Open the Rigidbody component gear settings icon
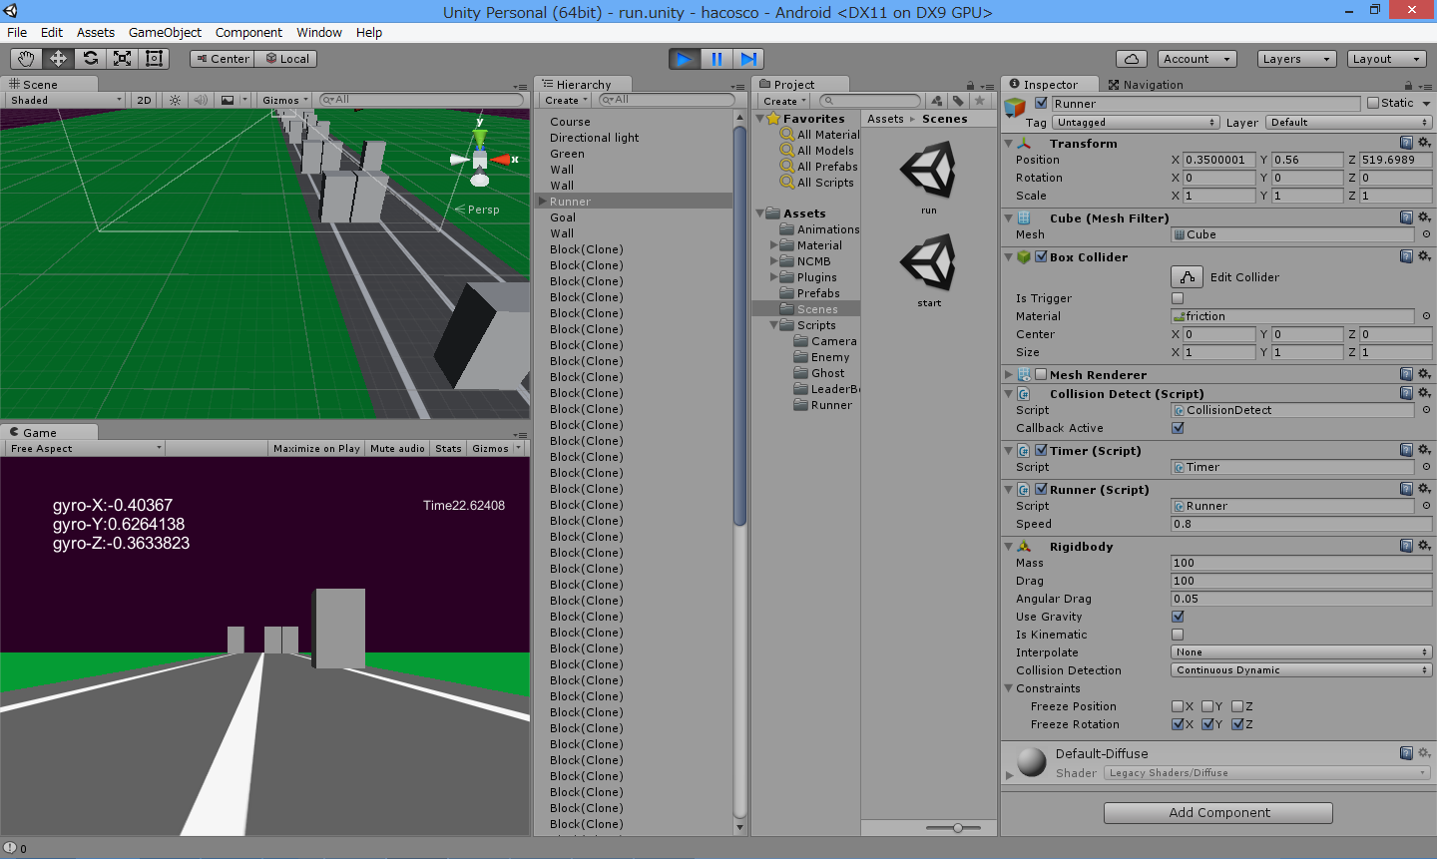 click(1424, 546)
